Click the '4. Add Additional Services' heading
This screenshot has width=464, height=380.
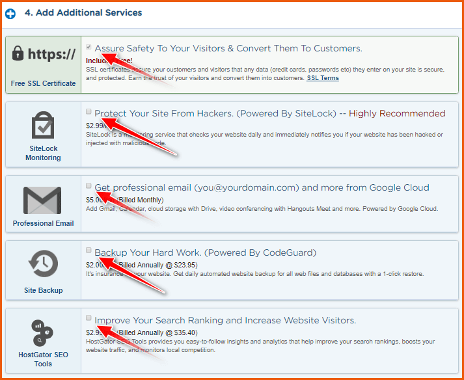pos(83,13)
